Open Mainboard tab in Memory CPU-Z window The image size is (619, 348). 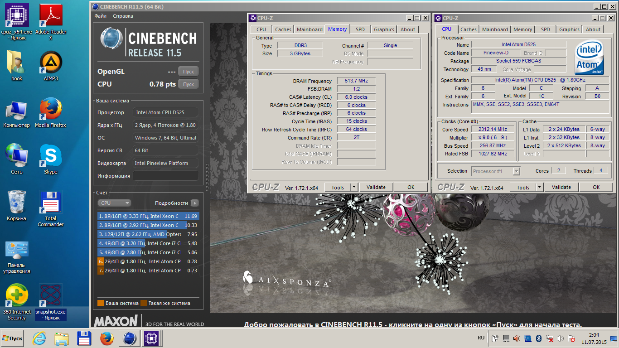click(309, 29)
